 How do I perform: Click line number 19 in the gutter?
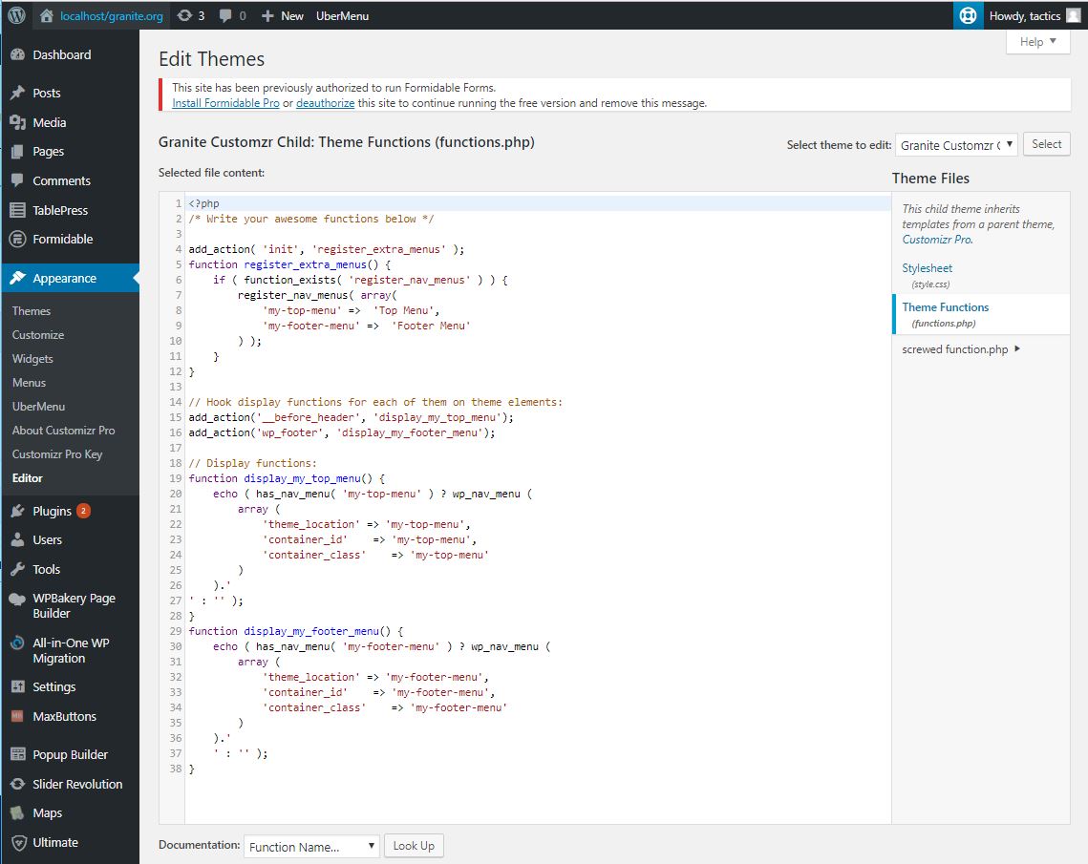pyautogui.click(x=176, y=478)
